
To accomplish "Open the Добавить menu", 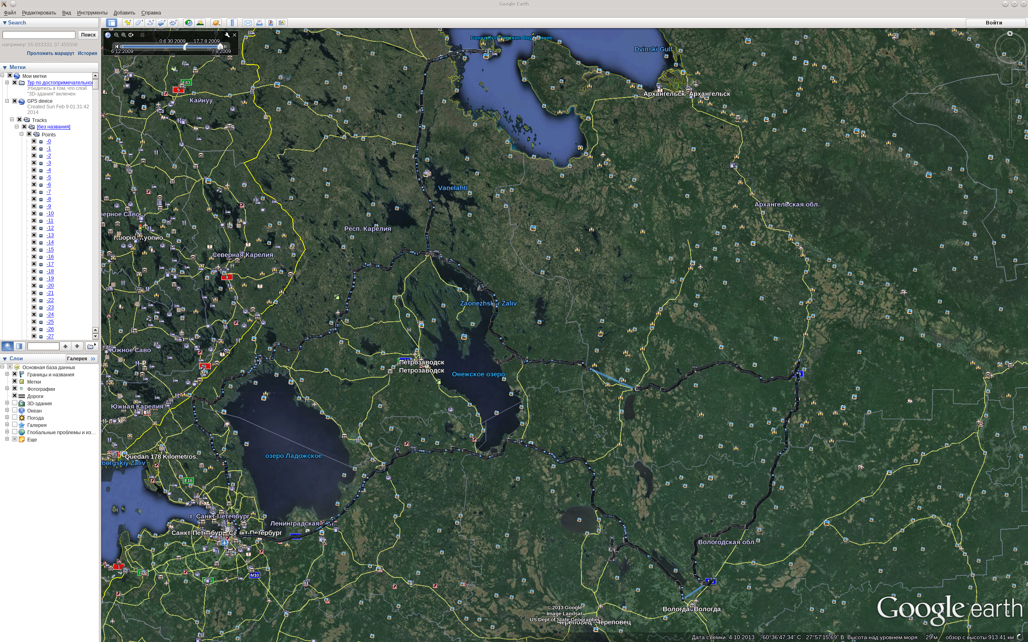I will [124, 13].
